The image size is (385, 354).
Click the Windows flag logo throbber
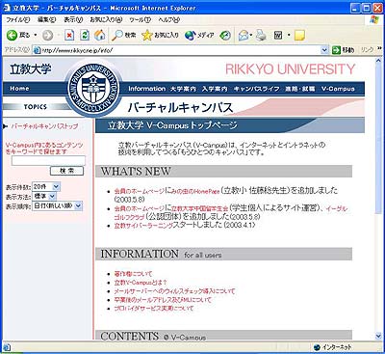[x=374, y=19]
